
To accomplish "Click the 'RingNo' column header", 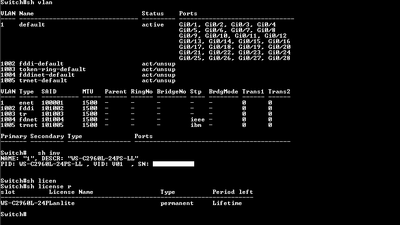I will pyautogui.click(x=142, y=92).
